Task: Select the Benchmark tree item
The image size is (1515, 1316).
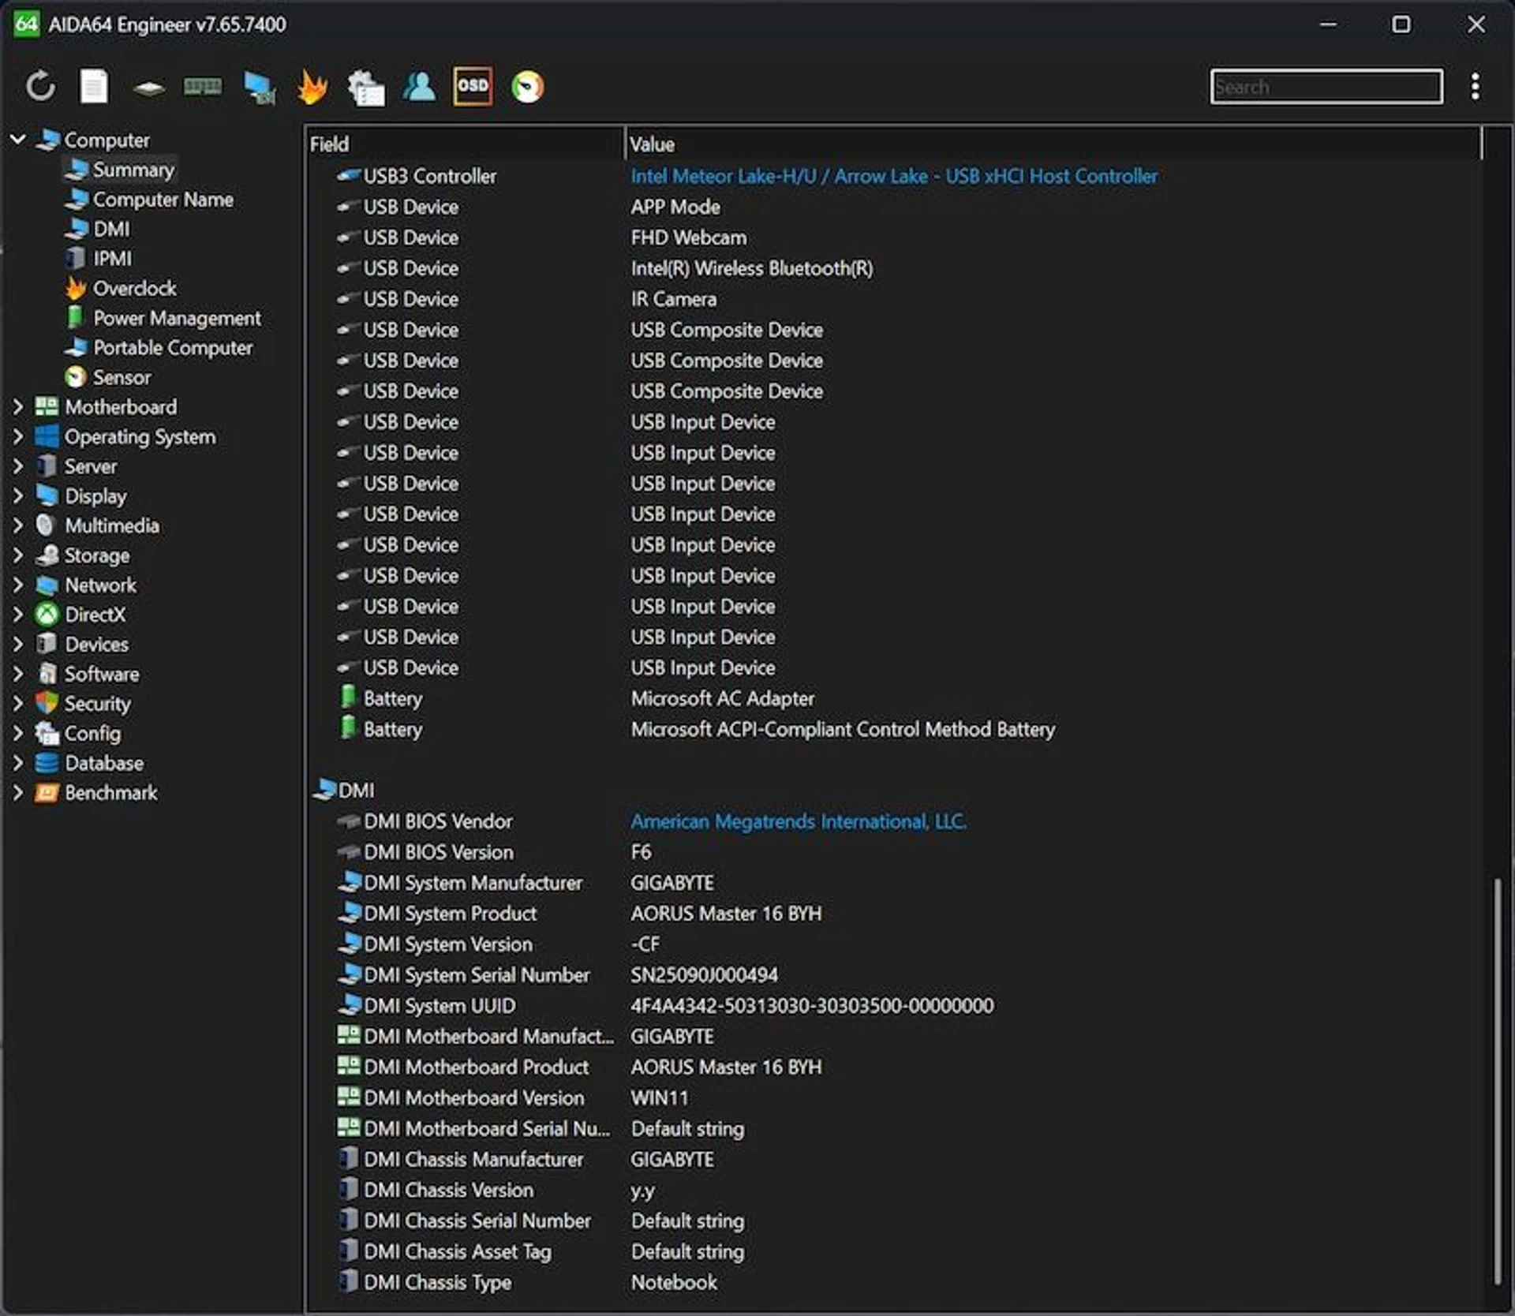Action: [x=96, y=793]
